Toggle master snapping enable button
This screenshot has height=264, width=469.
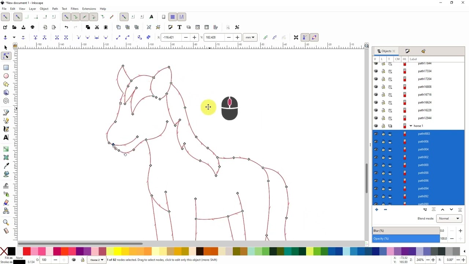[5, 17]
